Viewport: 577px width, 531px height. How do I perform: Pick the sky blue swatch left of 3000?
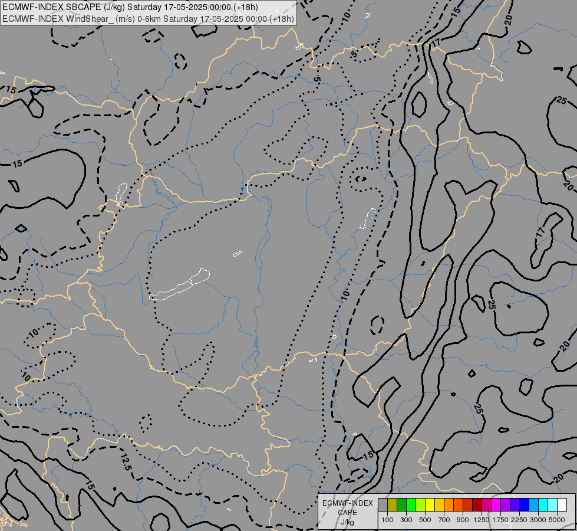click(534, 504)
